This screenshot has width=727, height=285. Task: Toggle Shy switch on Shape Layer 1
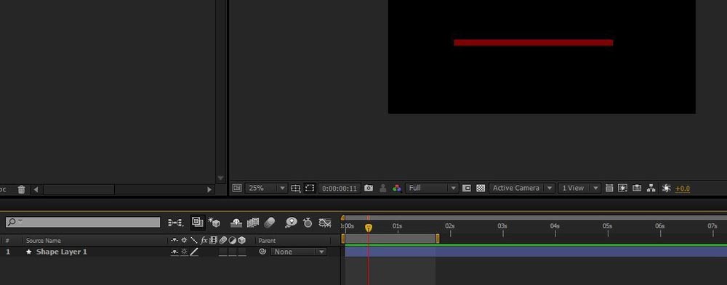pyautogui.click(x=174, y=252)
